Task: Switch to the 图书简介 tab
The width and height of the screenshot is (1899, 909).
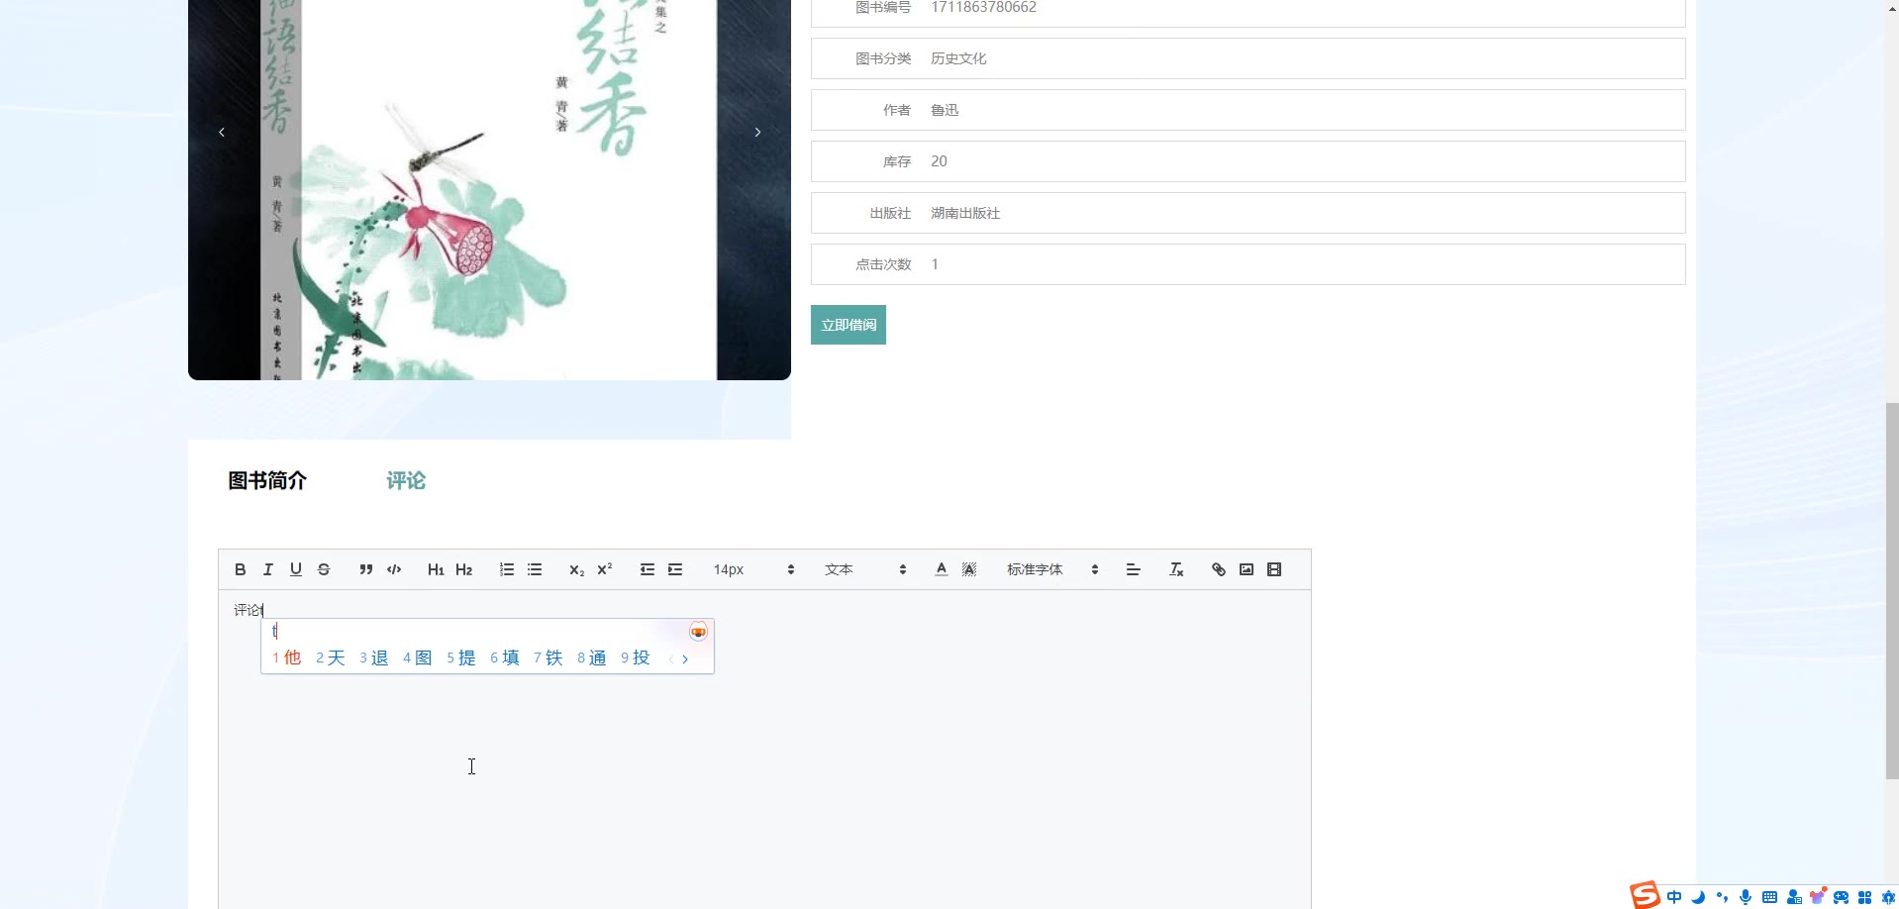Action: pos(267,481)
